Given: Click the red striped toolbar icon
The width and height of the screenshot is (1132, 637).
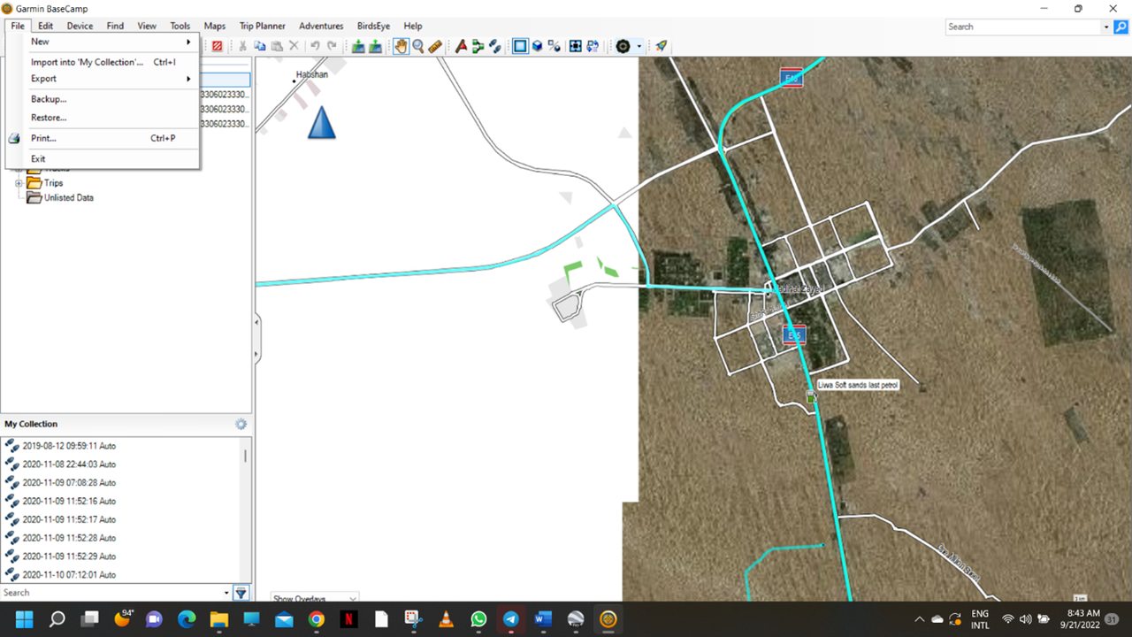Looking at the screenshot, I should 217,46.
